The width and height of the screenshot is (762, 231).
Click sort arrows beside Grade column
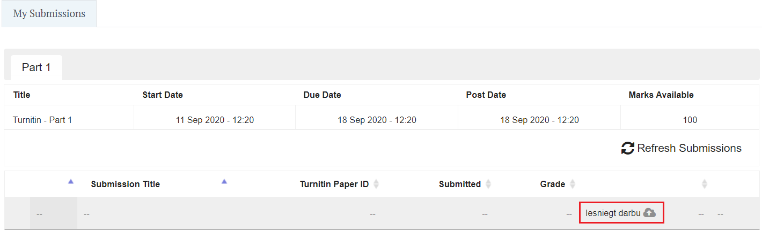tap(573, 184)
